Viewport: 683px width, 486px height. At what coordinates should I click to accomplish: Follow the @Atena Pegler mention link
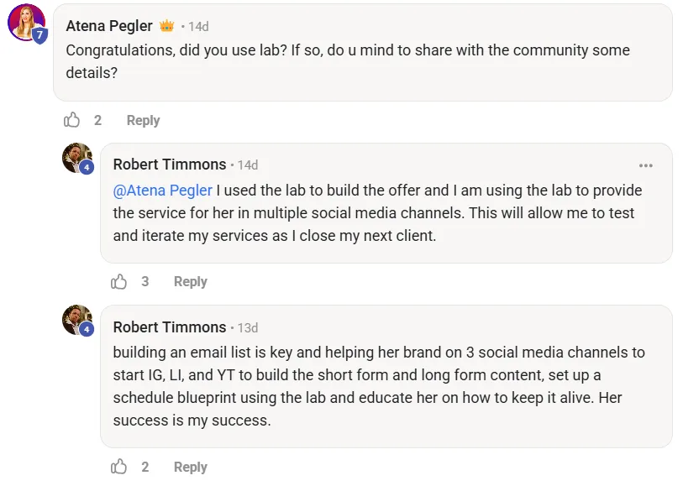click(163, 191)
